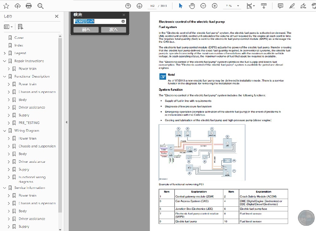Image resolution: width=316 pixels, height=231 pixels.
Task: Expand PRE_TESTING bookmark
Action: point(9,123)
